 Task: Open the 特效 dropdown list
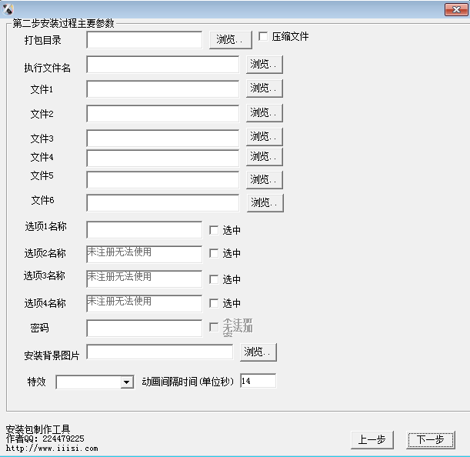click(127, 382)
